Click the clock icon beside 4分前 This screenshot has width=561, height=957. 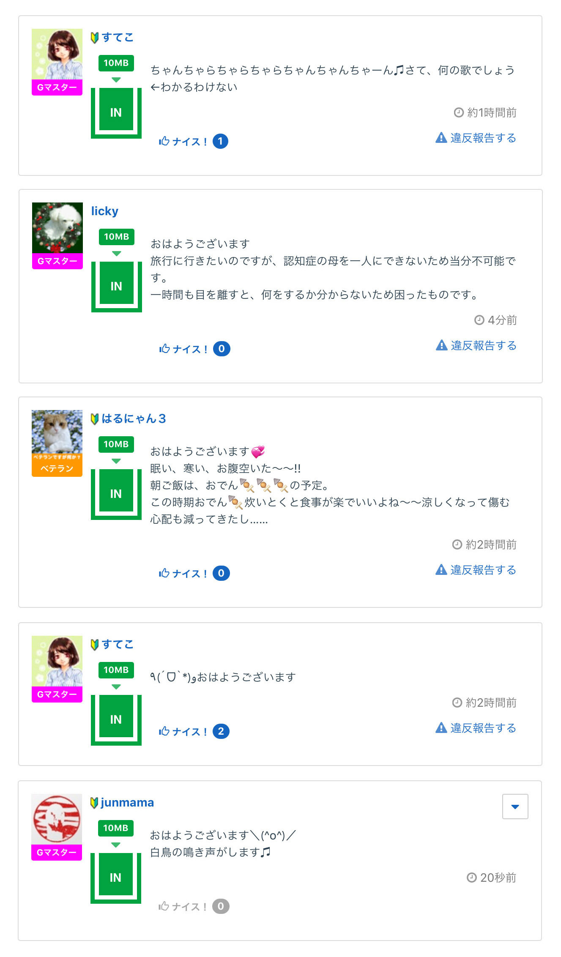[x=479, y=320]
